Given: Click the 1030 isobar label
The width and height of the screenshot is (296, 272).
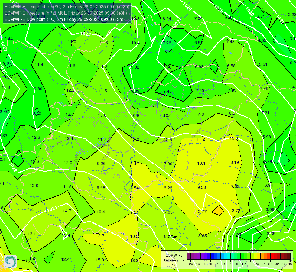Looking at the screenshot, I should point(249,11).
